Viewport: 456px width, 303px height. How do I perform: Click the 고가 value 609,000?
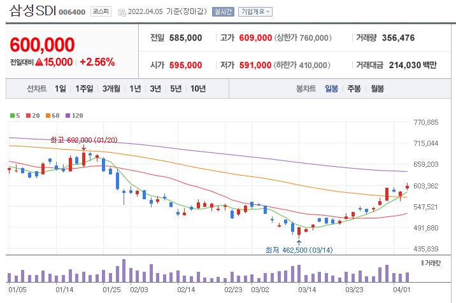click(255, 38)
